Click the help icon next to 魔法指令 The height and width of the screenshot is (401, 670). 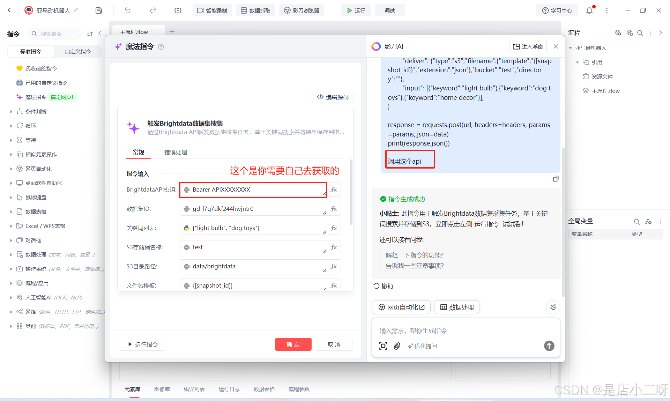coord(161,47)
